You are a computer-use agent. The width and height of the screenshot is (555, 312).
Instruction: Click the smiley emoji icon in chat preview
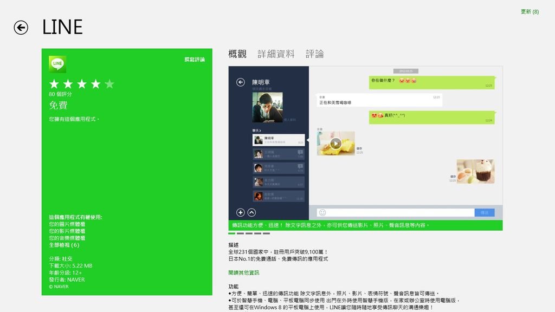(x=322, y=212)
